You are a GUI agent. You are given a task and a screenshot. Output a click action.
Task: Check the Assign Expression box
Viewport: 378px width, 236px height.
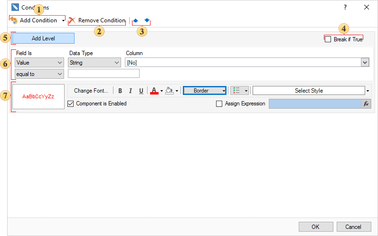tap(219, 104)
